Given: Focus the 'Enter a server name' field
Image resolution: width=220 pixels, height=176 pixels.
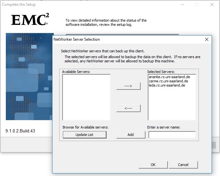Looking at the screenshot, I should pyautogui.click(x=172, y=135).
